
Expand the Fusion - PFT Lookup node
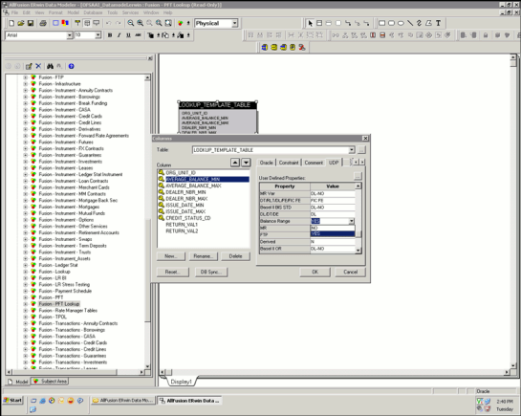click(x=26, y=304)
